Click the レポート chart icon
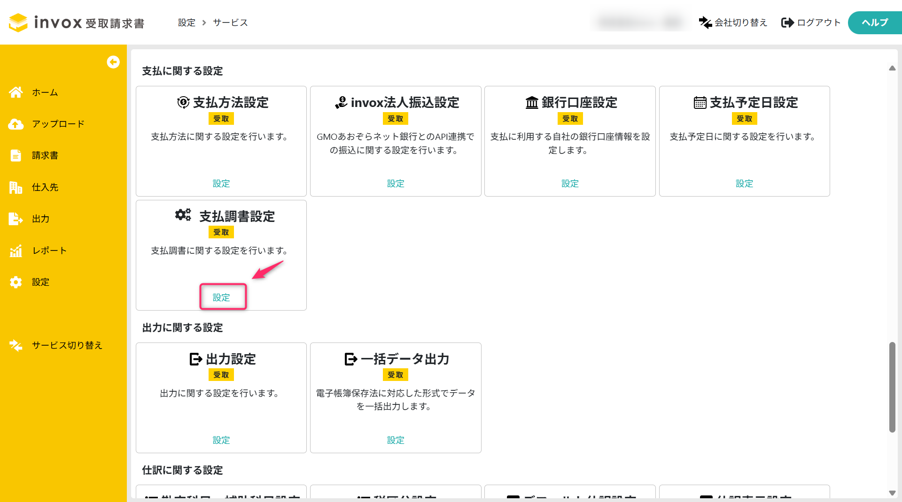Image resolution: width=902 pixels, height=502 pixels. (x=16, y=251)
